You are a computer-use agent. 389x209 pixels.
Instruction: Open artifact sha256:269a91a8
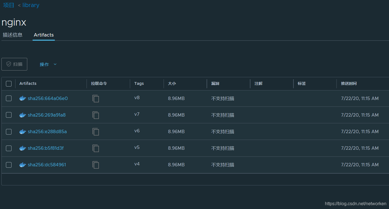47,115
